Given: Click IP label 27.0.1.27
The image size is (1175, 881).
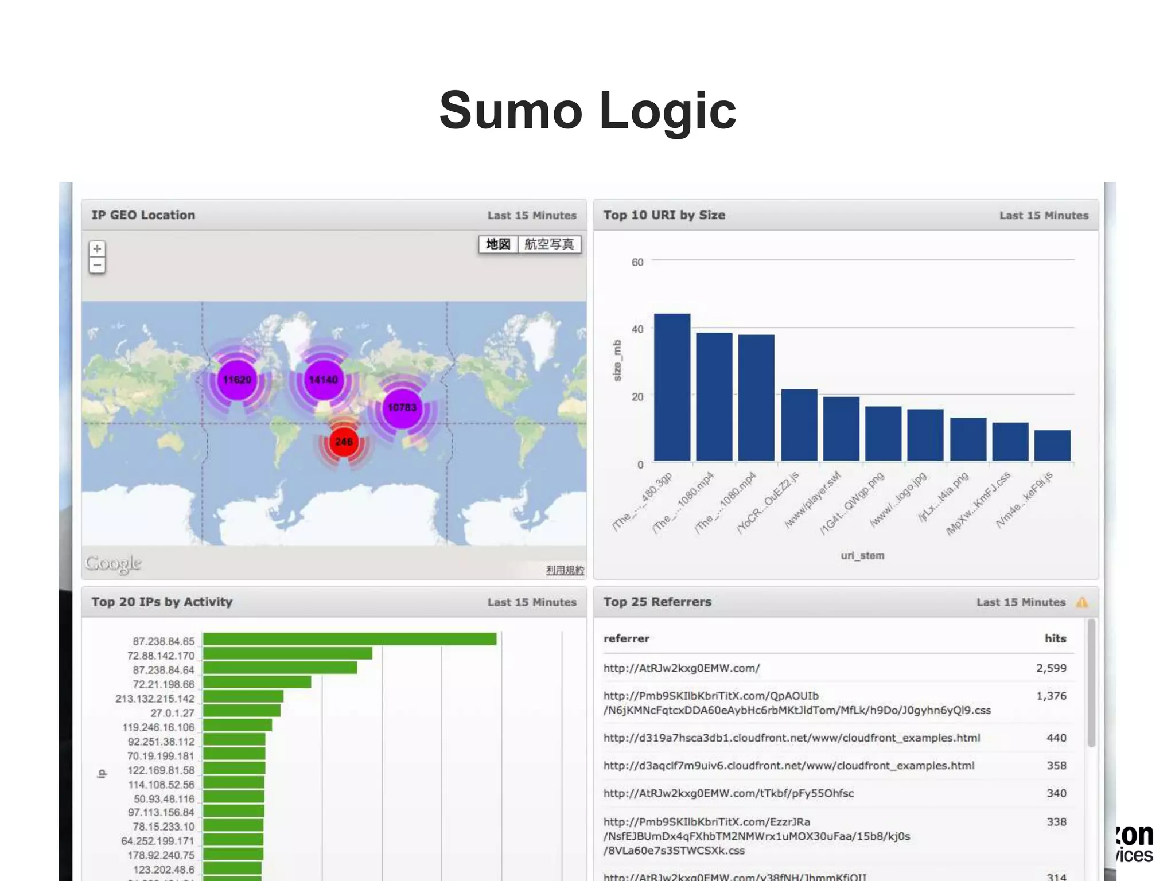Looking at the screenshot, I should (x=173, y=713).
